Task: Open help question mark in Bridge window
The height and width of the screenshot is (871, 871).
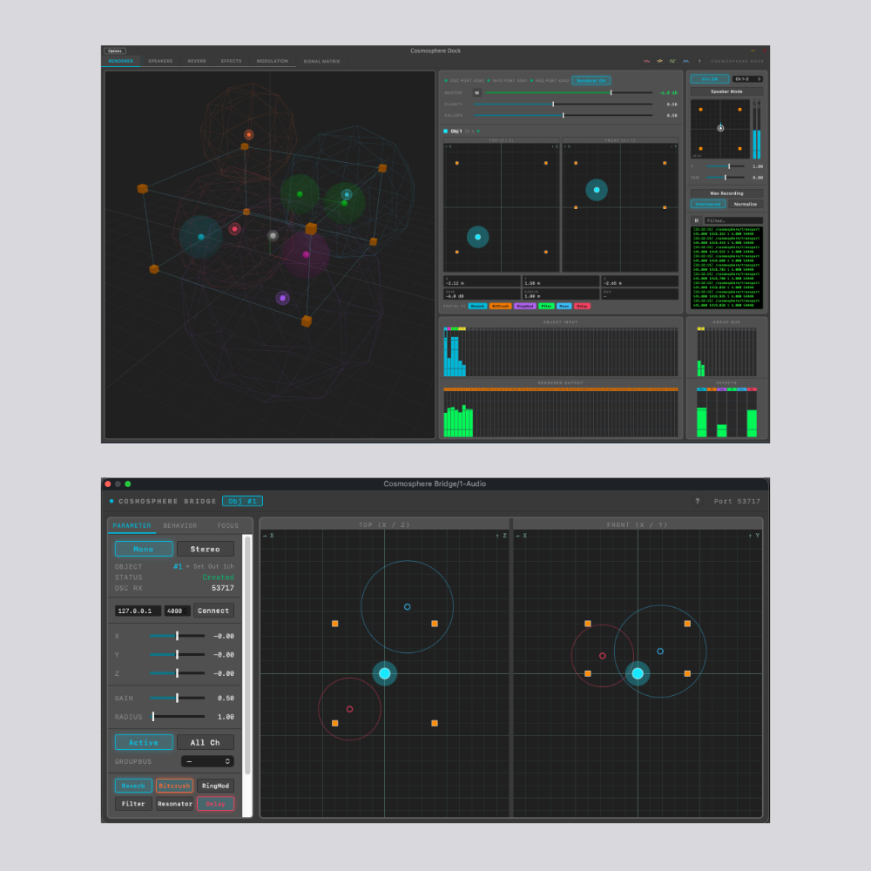Action: 697,501
